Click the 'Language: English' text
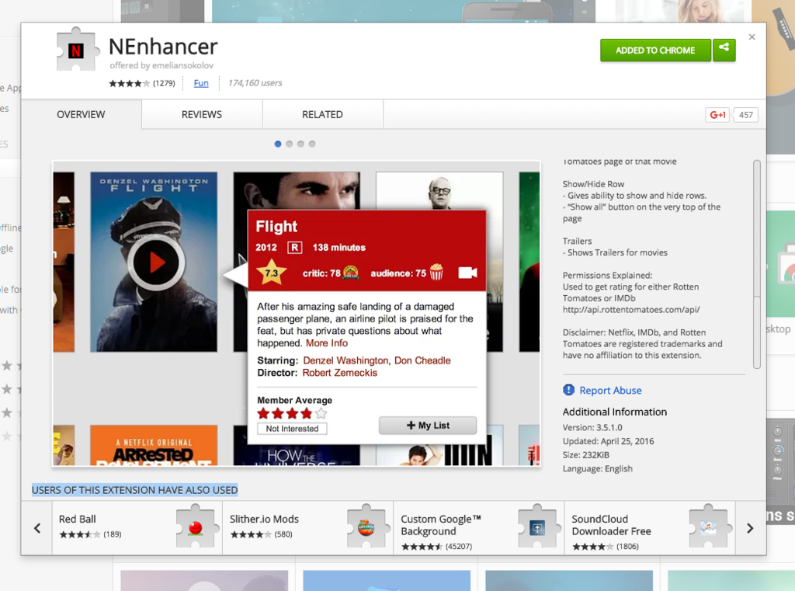The width and height of the screenshot is (795, 591). [597, 469]
